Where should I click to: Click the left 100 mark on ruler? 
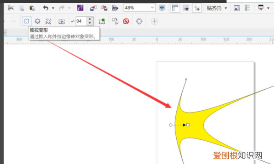tap(111, 39)
